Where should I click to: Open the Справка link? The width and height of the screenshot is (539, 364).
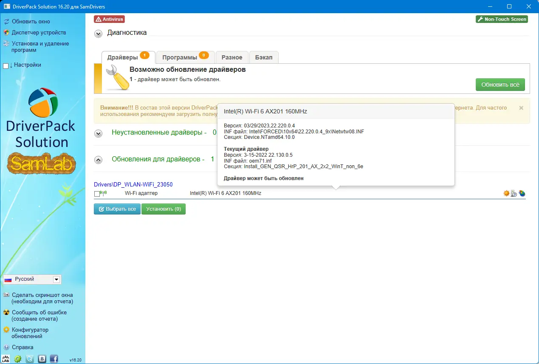pyautogui.click(x=23, y=347)
